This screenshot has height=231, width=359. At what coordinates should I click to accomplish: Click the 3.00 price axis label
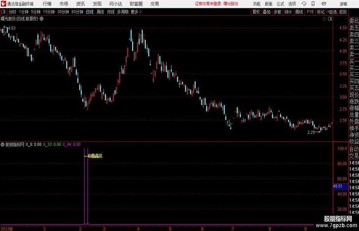(x=343, y=97)
